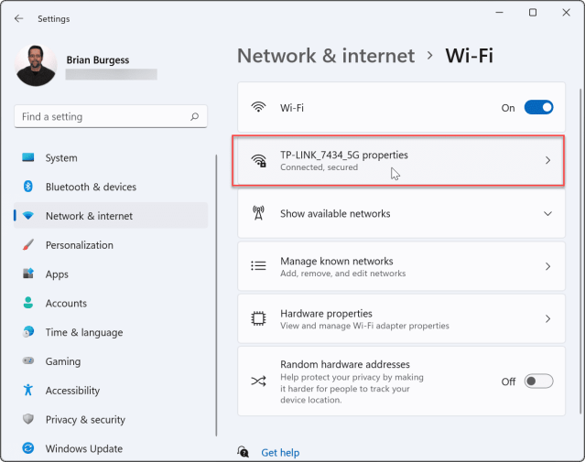Click the Accounts person icon
This screenshot has width=585, height=462.
28,304
